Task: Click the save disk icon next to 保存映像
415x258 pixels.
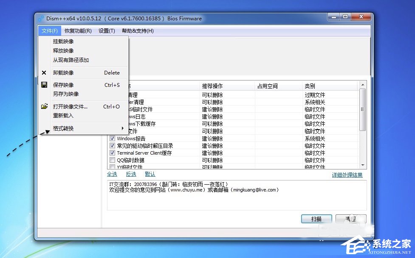Action: (x=44, y=85)
